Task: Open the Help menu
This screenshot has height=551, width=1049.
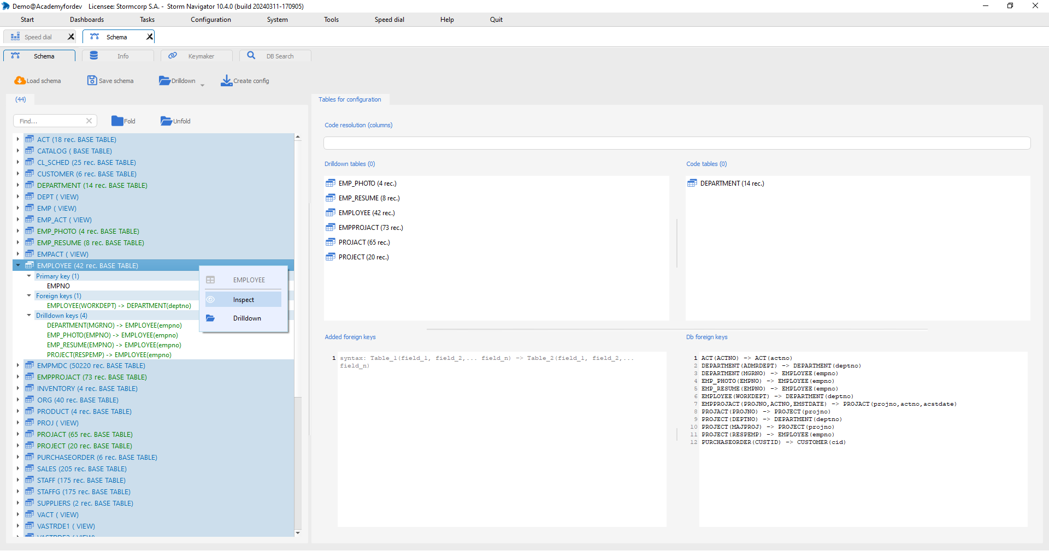Action: [447, 20]
